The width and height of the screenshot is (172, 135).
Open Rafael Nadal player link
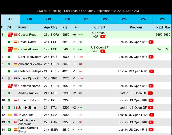pyautogui.click(x=27, y=42)
